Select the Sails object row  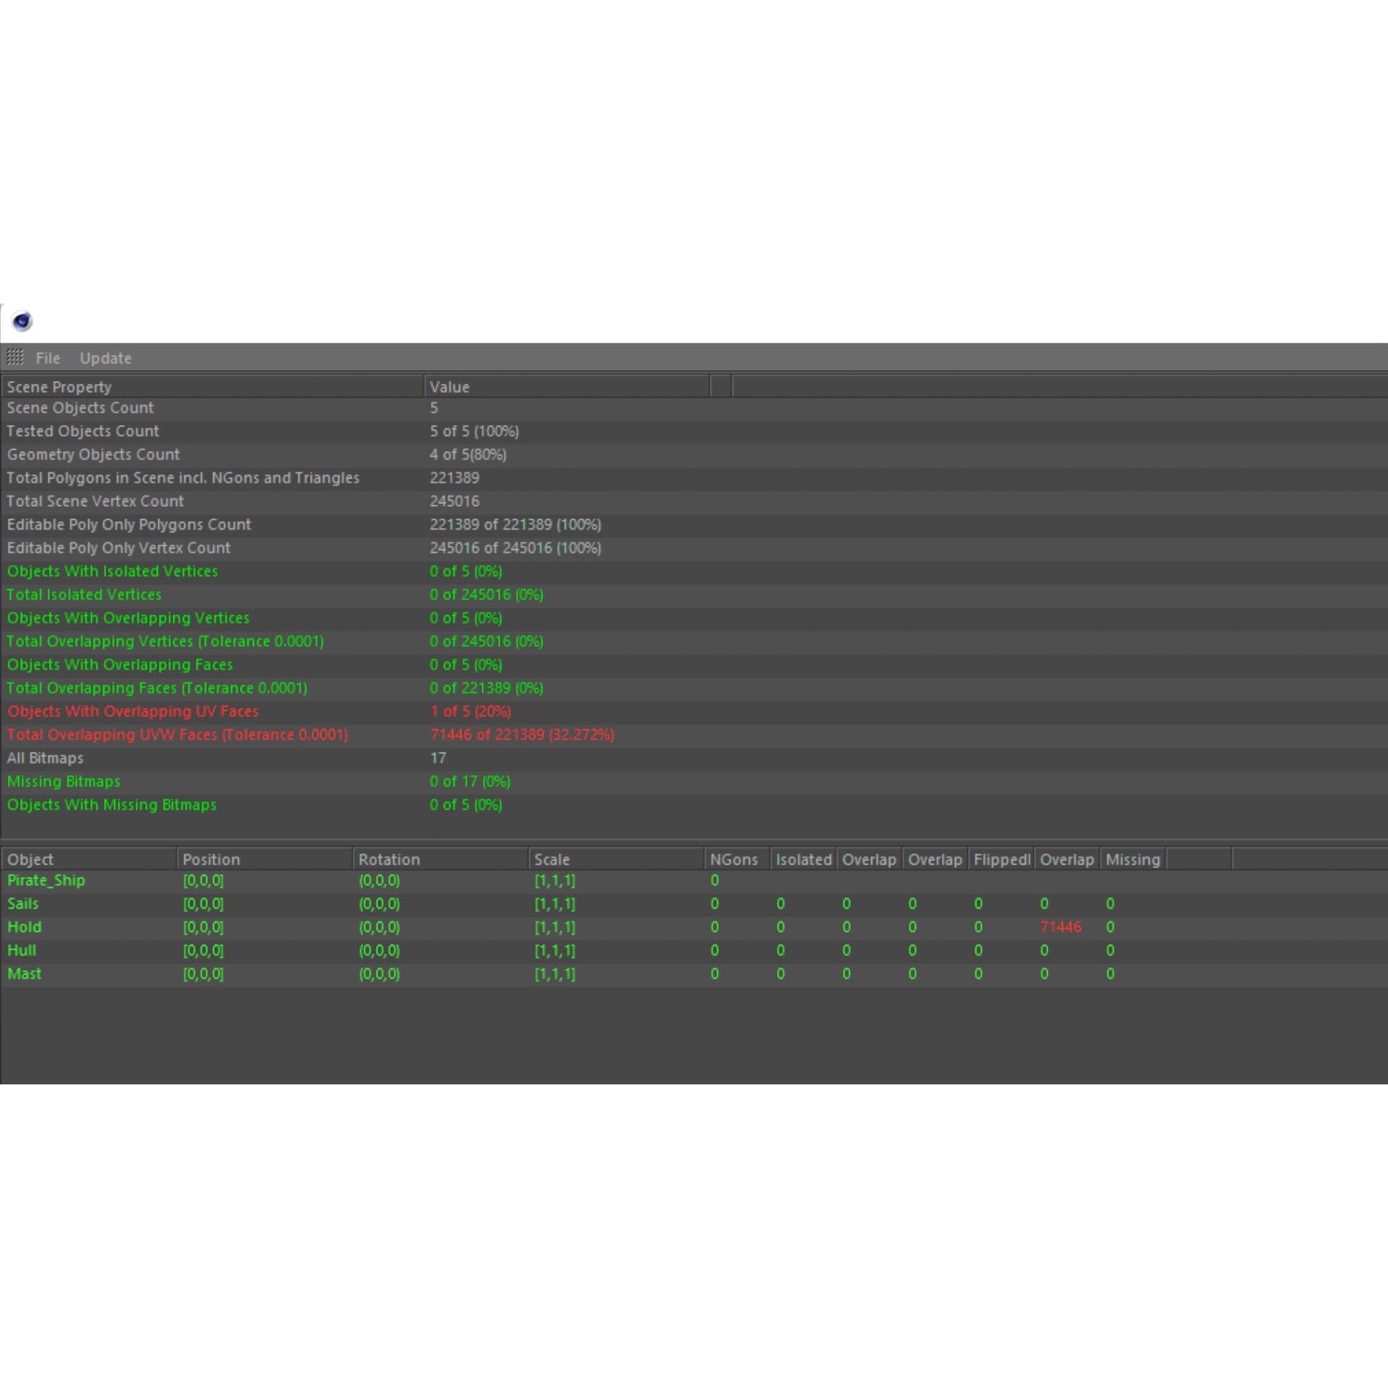(x=23, y=903)
